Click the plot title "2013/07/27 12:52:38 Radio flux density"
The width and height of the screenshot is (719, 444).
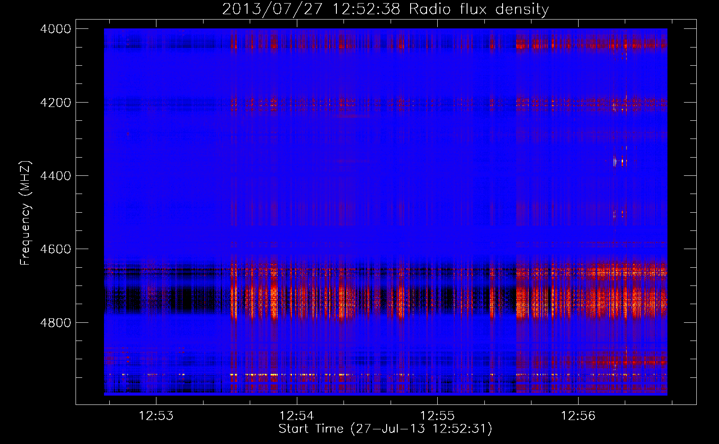tap(385, 9)
